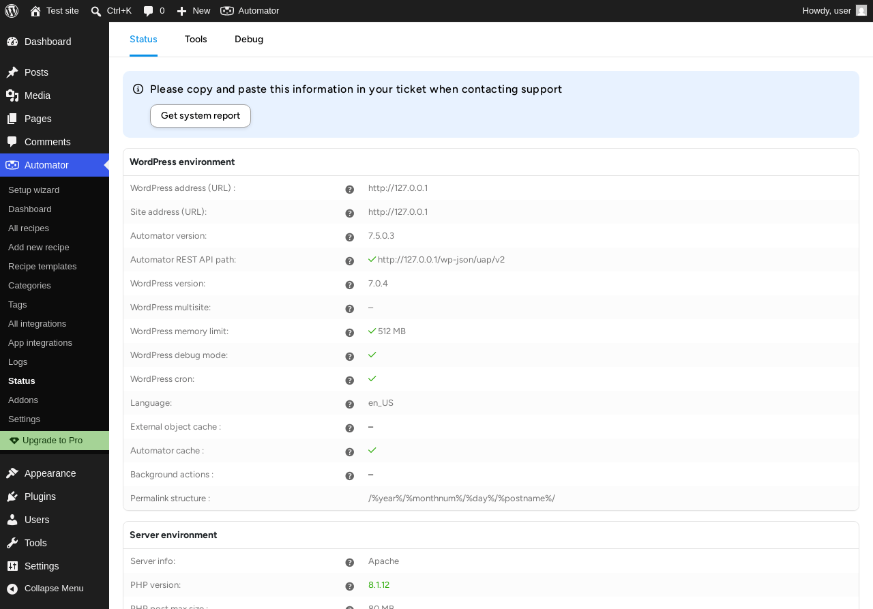Switch to the Tools tab
The height and width of the screenshot is (609, 873).
[x=196, y=40]
